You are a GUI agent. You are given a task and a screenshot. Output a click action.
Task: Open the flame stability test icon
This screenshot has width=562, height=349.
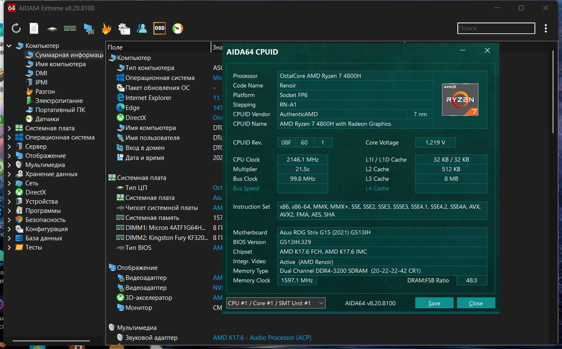tap(106, 28)
